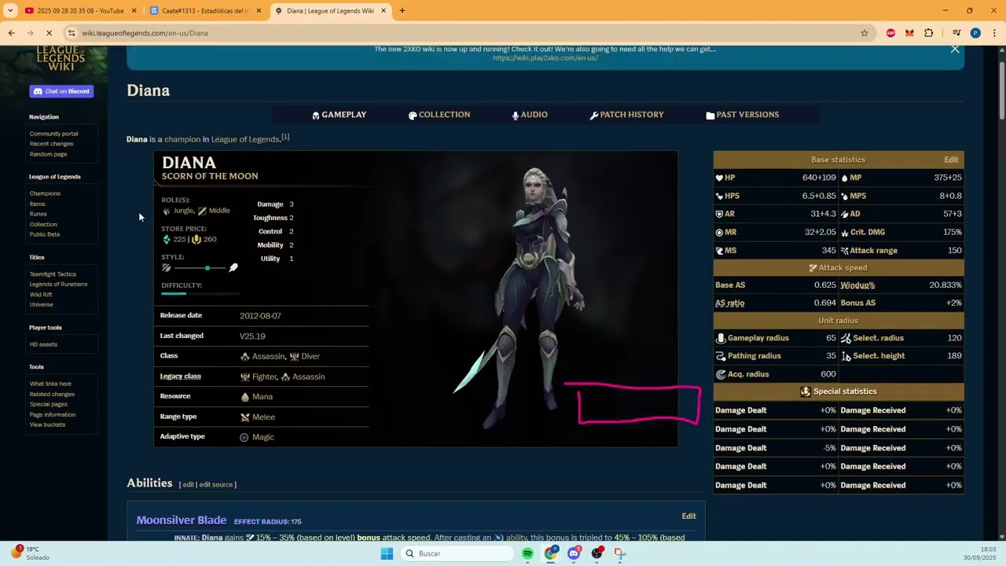
Task: Open Discord from the taskbar
Action: [x=574, y=553]
